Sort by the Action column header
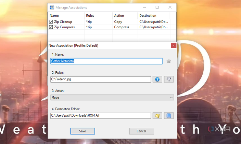This screenshot has height=144, width=241. pos(125,16)
